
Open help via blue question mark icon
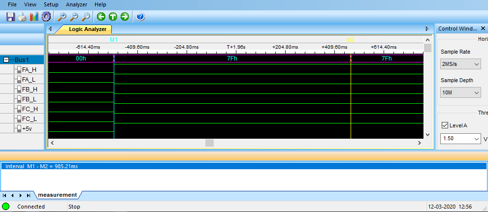140,17
